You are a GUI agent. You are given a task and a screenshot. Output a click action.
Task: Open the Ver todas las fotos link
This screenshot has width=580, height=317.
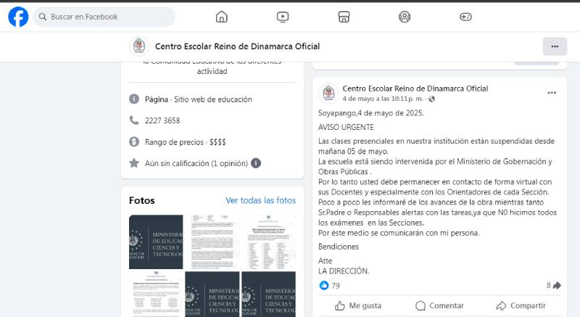260,200
